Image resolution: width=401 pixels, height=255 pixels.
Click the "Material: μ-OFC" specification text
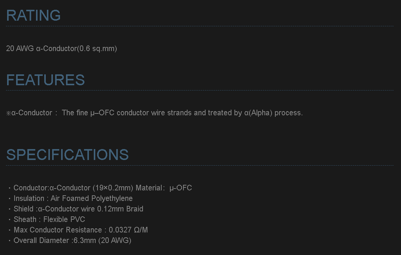pyautogui.click(x=164, y=188)
